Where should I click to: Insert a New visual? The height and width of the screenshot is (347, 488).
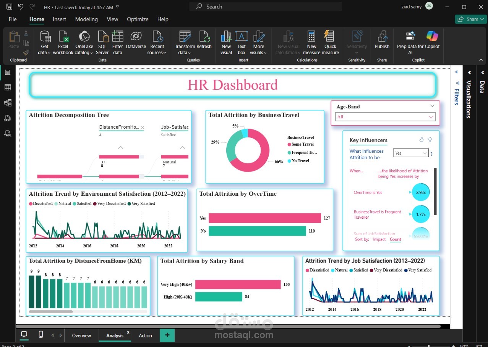(x=226, y=37)
